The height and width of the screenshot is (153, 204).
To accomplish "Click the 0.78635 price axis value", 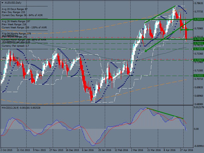I will (x=199, y=3).
